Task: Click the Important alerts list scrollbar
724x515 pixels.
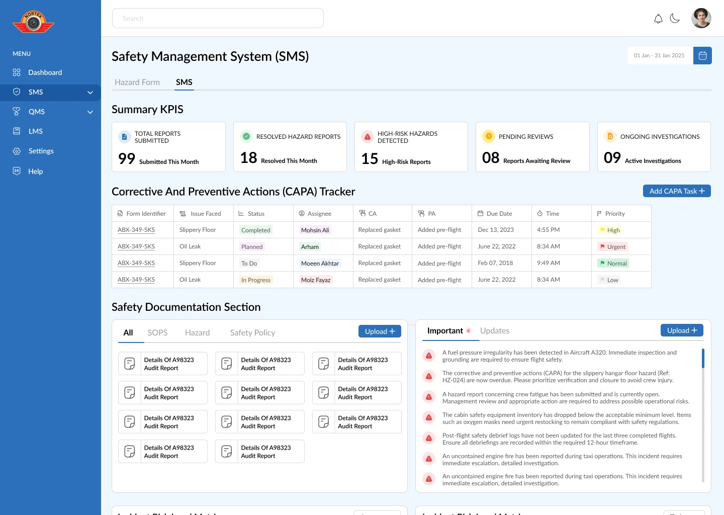Action: pyautogui.click(x=703, y=415)
